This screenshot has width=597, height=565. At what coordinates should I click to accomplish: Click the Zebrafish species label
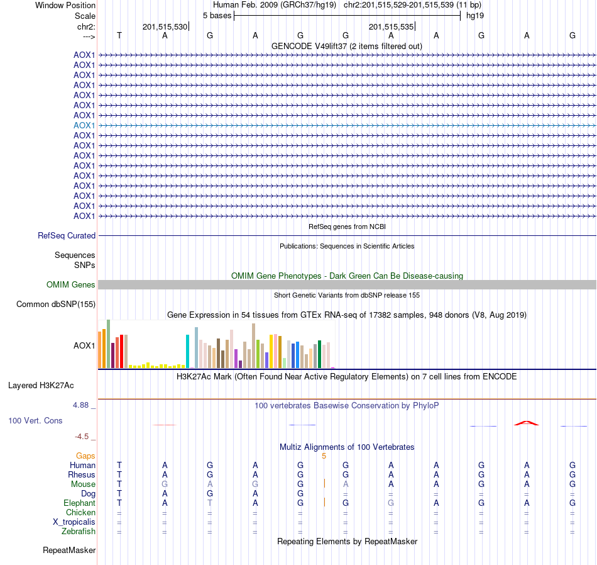tap(79, 531)
